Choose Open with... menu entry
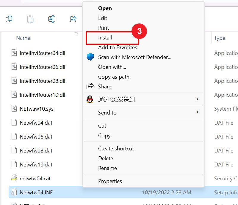Viewport: 238px width, 205px height. coord(112,67)
